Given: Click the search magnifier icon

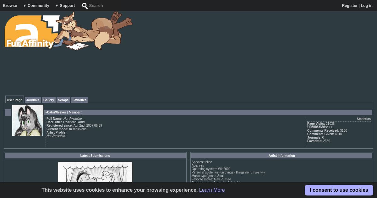Looking at the screenshot, I should pyautogui.click(x=85, y=6).
